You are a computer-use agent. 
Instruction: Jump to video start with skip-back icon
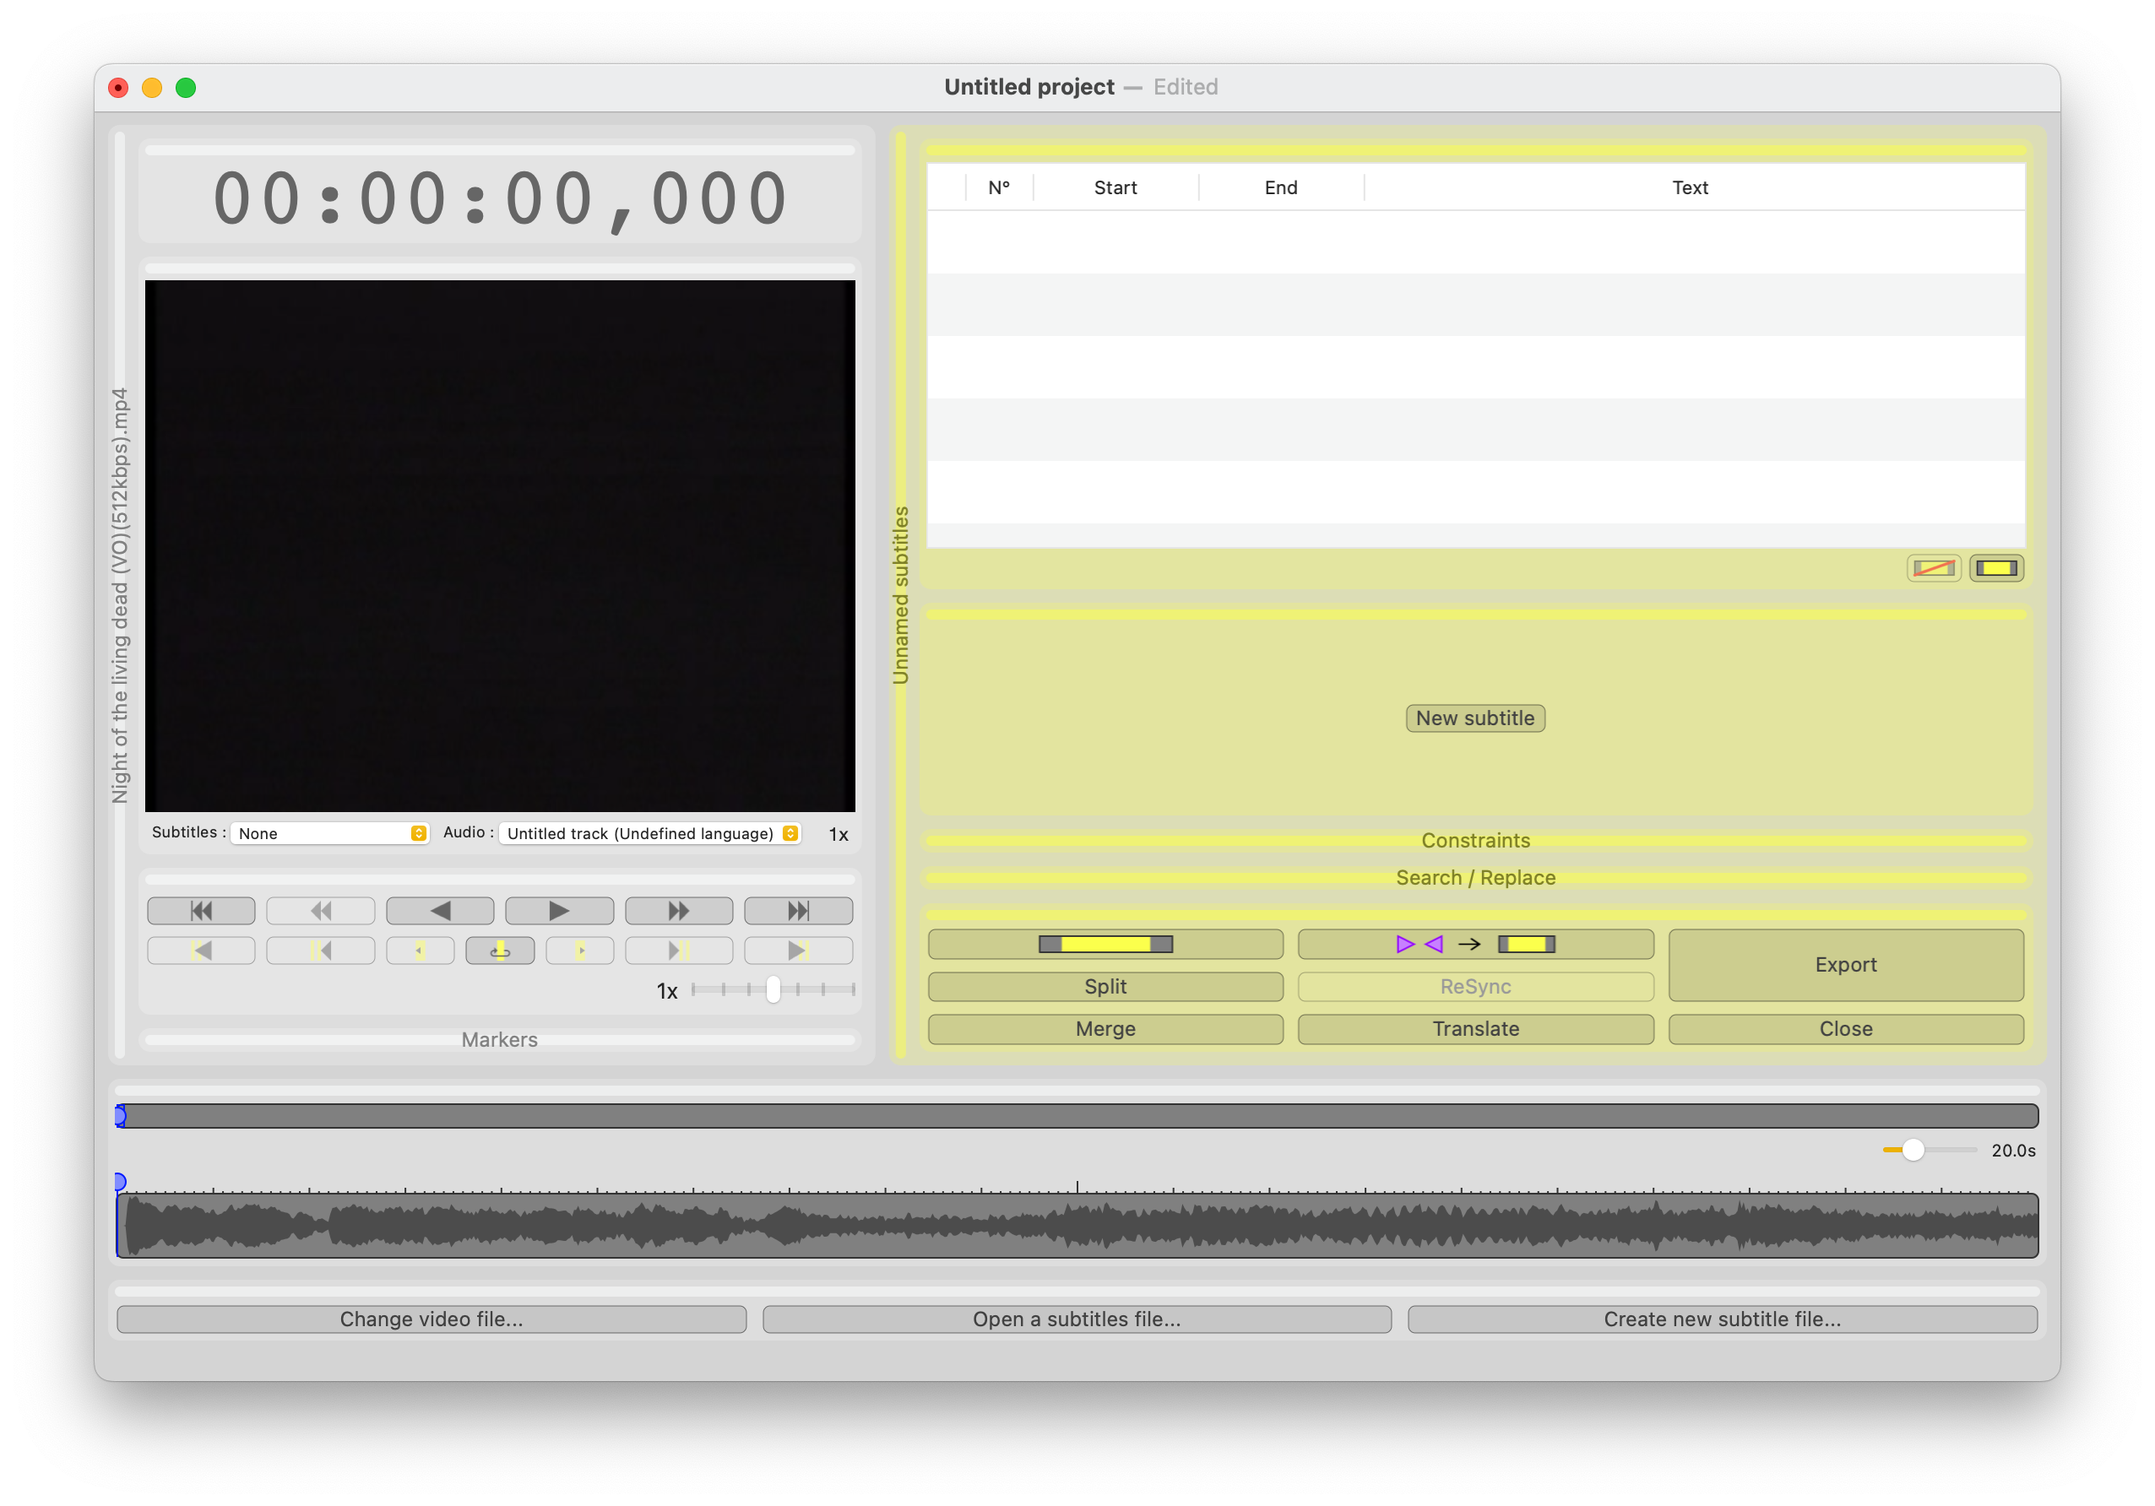pos(201,910)
